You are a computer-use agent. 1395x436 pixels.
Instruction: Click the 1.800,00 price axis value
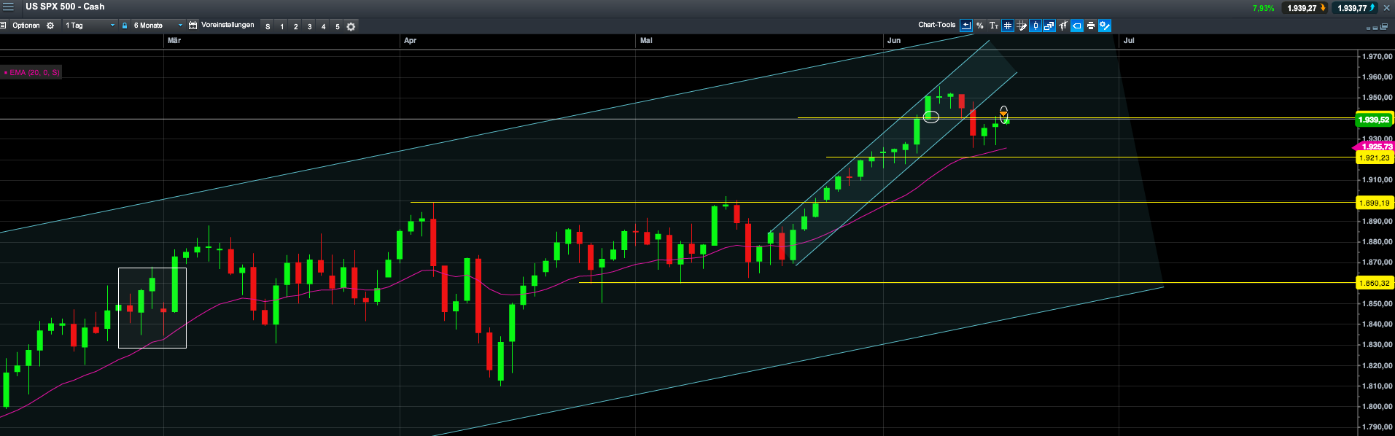1377,407
